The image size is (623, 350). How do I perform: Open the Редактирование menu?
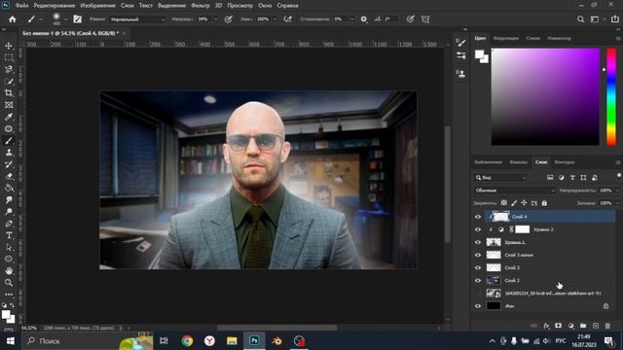click(x=55, y=6)
